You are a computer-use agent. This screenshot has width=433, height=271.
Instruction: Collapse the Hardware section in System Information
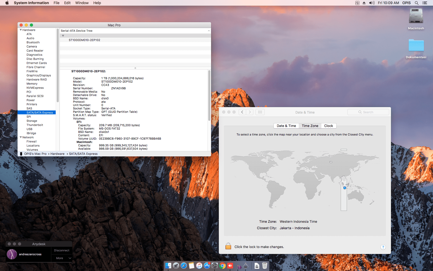coord(21,30)
